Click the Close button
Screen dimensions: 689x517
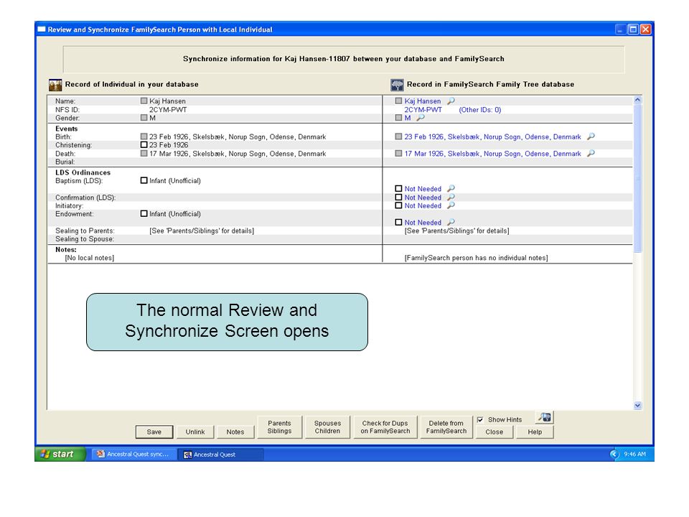point(495,432)
